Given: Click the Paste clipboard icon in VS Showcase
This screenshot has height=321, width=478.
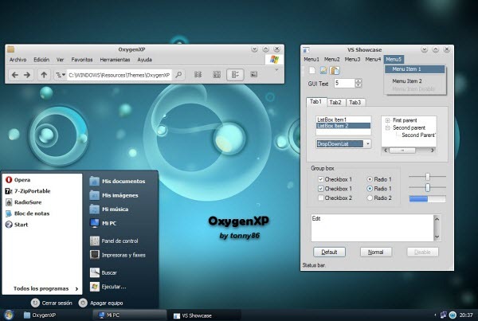Looking at the screenshot, I should click(x=335, y=70).
